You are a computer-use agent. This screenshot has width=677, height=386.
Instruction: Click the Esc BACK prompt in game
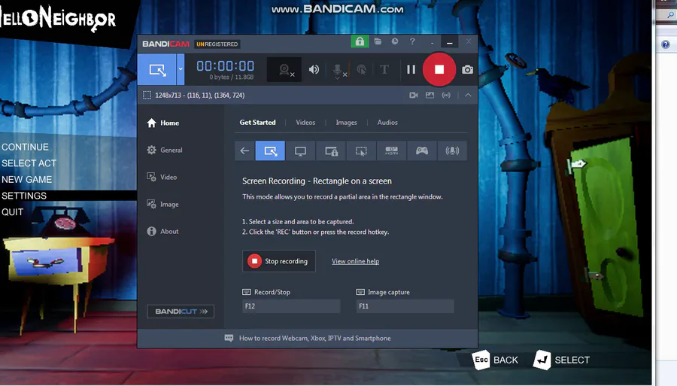(x=495, y=360)
